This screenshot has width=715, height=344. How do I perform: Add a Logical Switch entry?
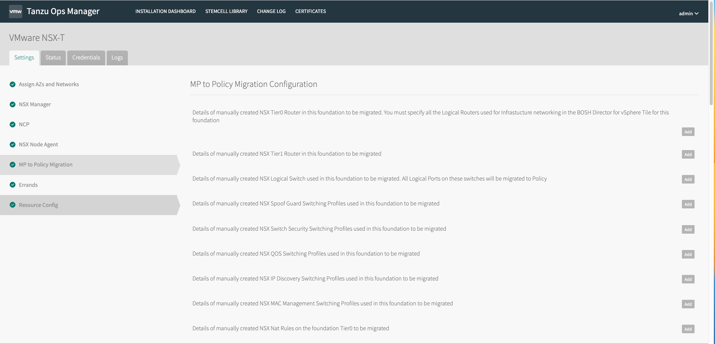(x=688, y=179)
